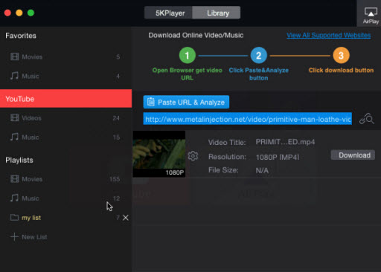Click the gear icon beside video thumbnail

pos(193,156)
